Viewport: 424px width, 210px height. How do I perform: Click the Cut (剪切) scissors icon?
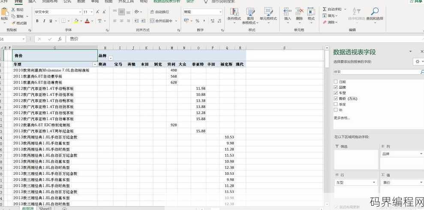coord(13,9)
